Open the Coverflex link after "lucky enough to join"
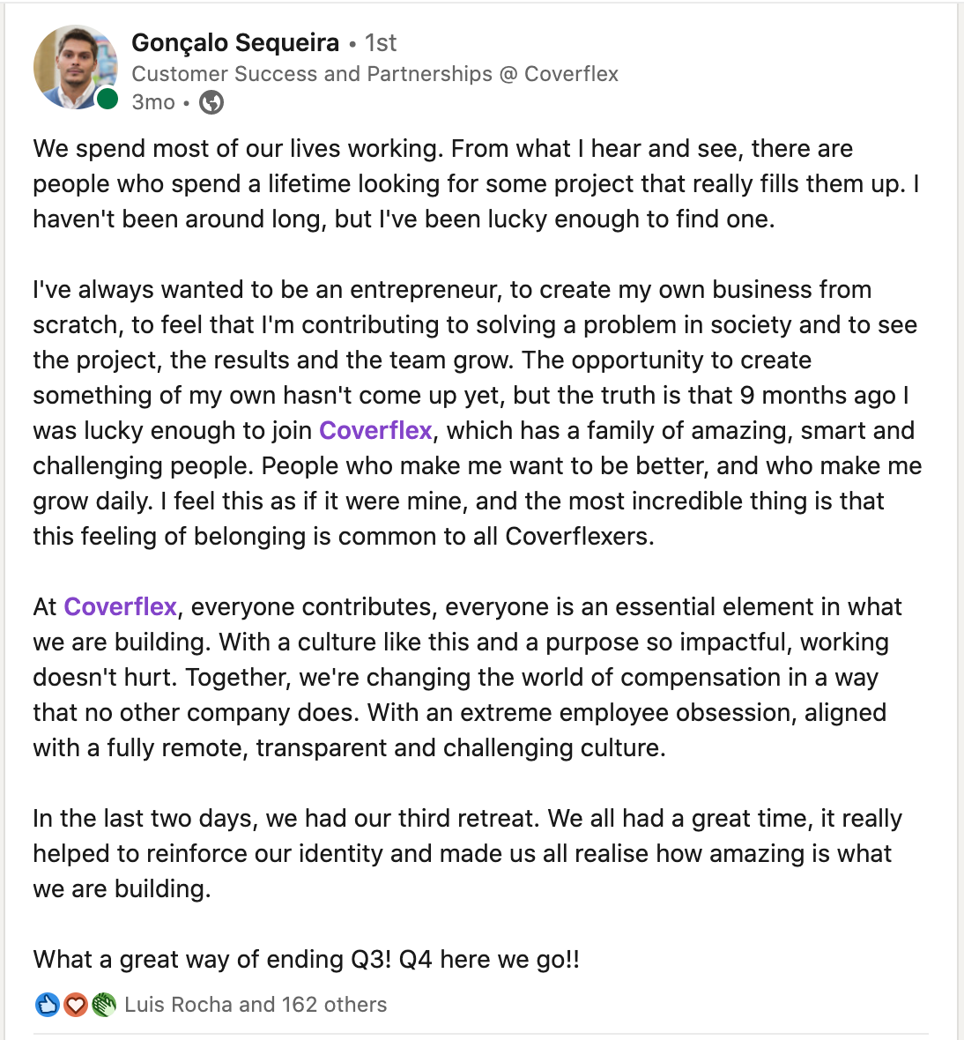 376,430
